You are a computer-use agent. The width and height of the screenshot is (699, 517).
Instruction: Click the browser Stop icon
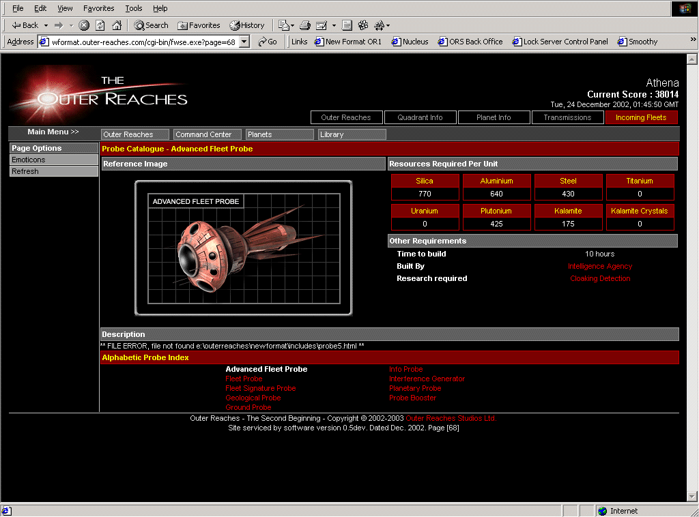pyautogui.click(x=84, y=25)
